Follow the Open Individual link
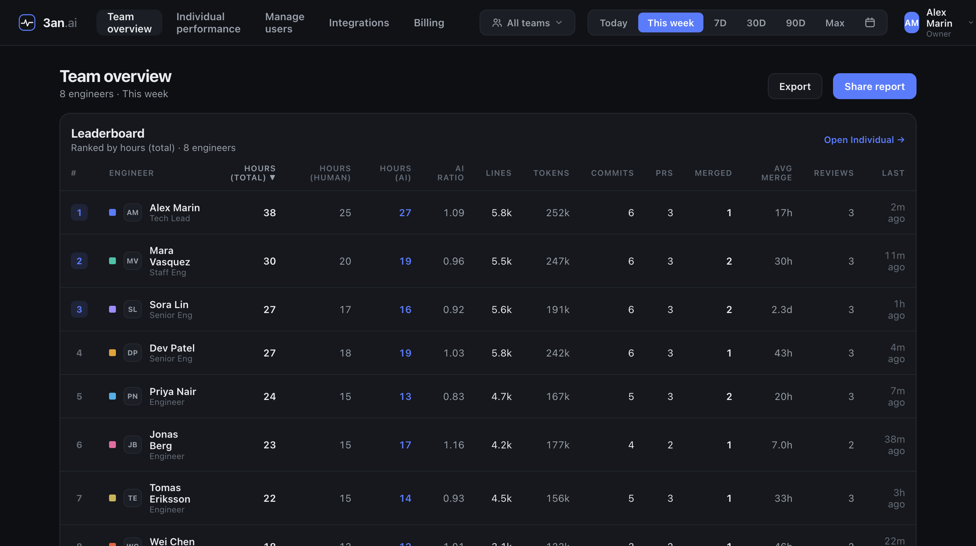Image resolution: width=976 pixels, height=546 pixels. tap(864, 140)
